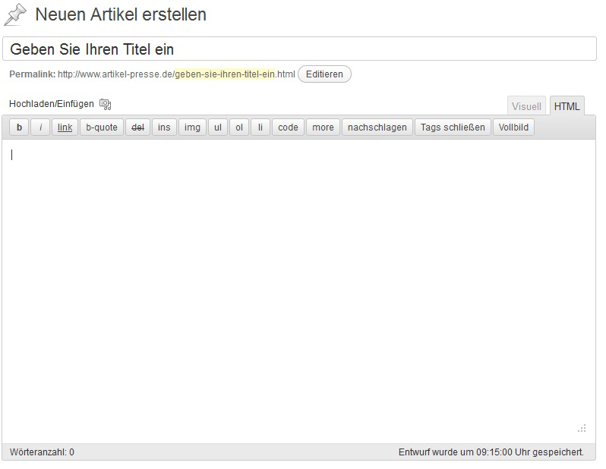Click the nachschlagen button

coord(377,127)
